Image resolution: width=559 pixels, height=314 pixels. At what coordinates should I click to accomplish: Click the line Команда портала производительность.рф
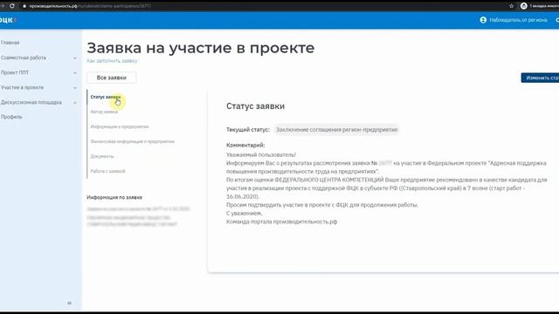pos(281,222)
